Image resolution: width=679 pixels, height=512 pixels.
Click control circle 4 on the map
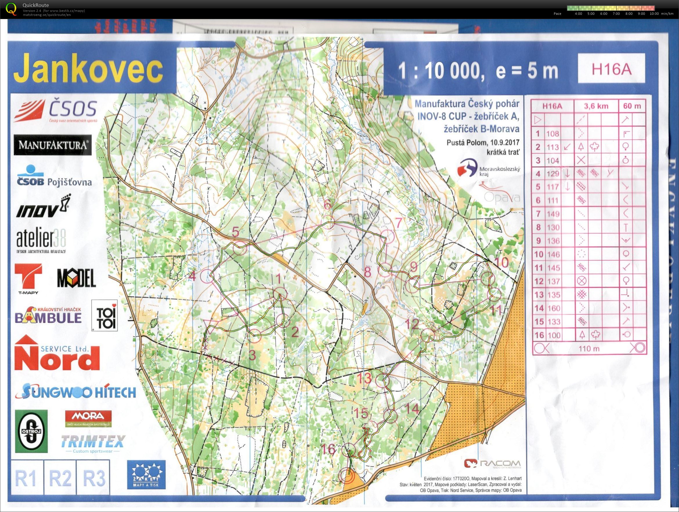click(207, 276)
